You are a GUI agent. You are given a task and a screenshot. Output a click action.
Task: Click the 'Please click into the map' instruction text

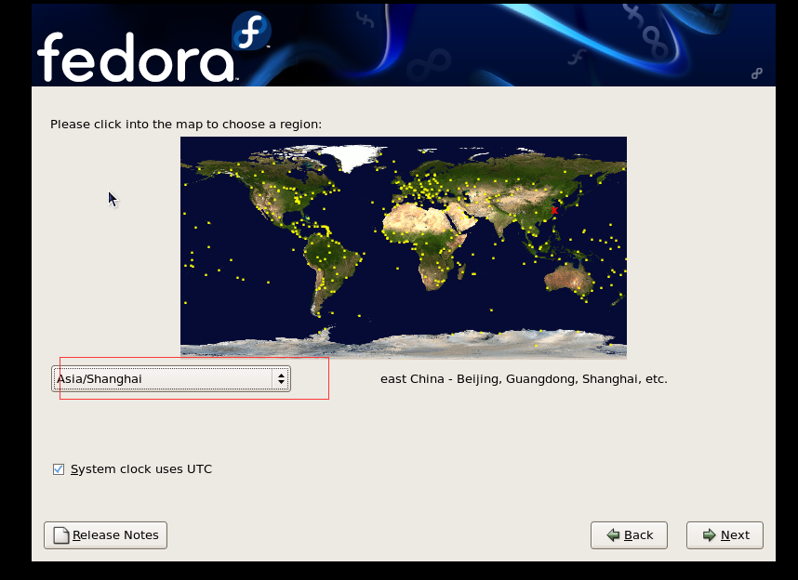[x=186, y=125]
